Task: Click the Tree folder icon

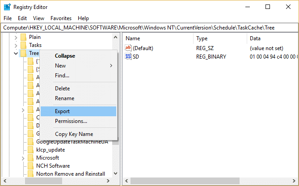Action: point(23,53)
